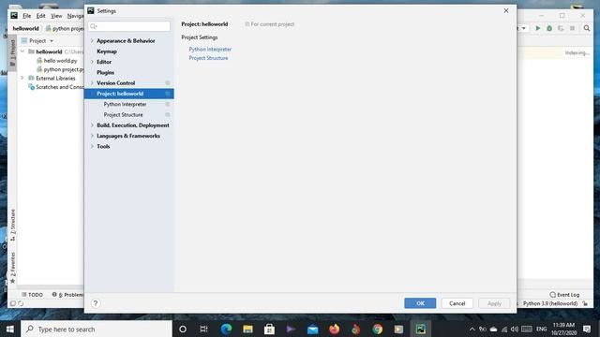Viewport: 600px width, 337px height.
Task: Click the python project breadcrumb file
Action: (x=65, y=28)
